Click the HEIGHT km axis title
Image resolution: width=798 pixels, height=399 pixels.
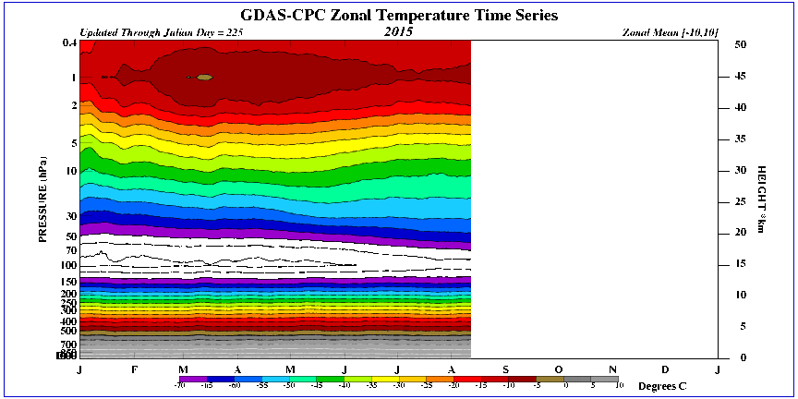click(761, 199)
